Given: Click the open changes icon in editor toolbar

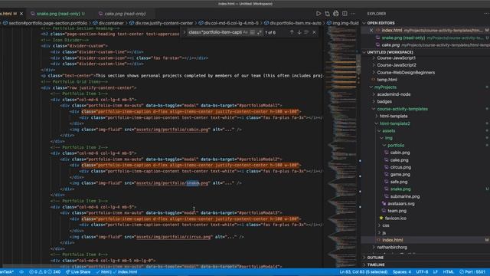Looking at the screenshot, I should [327, 14].
